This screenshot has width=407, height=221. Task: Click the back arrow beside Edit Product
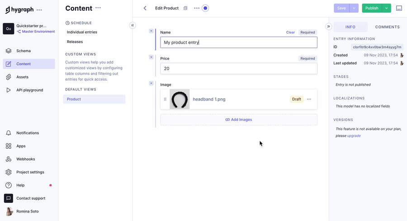click(145, 8)
